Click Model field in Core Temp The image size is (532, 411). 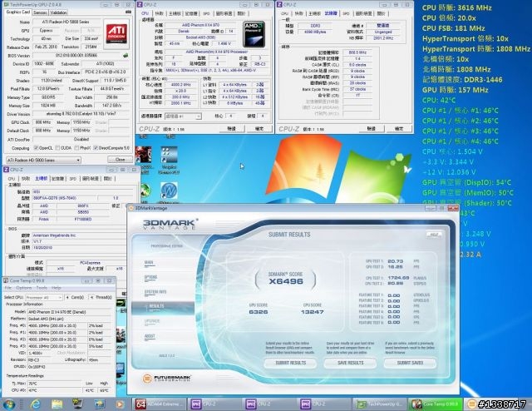[x=69, y=312]
